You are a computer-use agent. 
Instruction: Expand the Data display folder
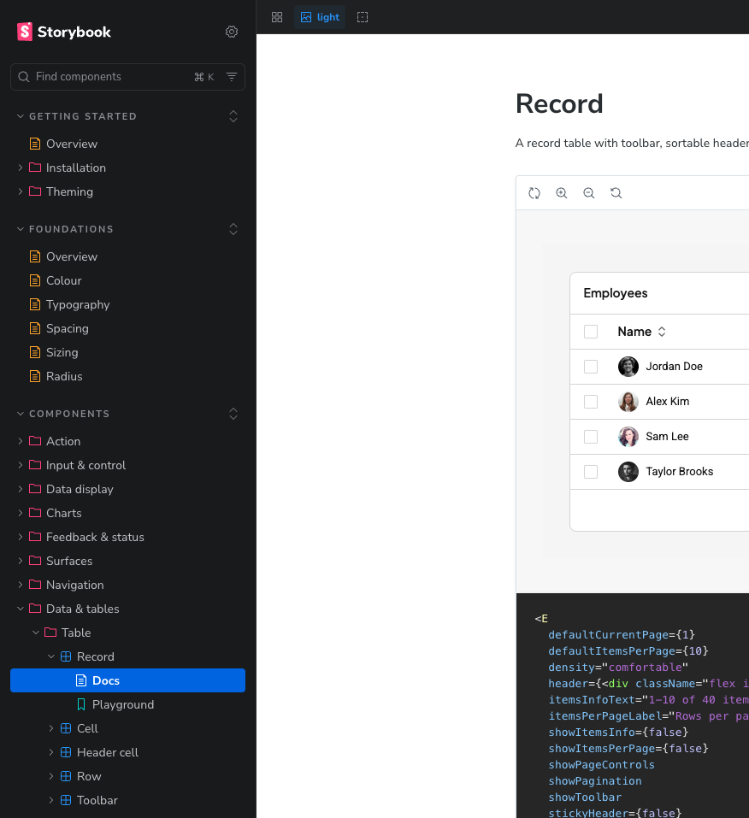[21, 489]
